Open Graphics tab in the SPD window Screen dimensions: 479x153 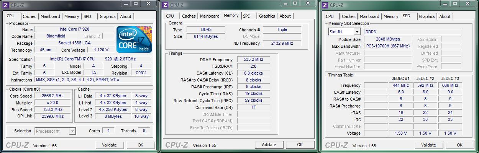pyautogui.click(x=427, y=16)
